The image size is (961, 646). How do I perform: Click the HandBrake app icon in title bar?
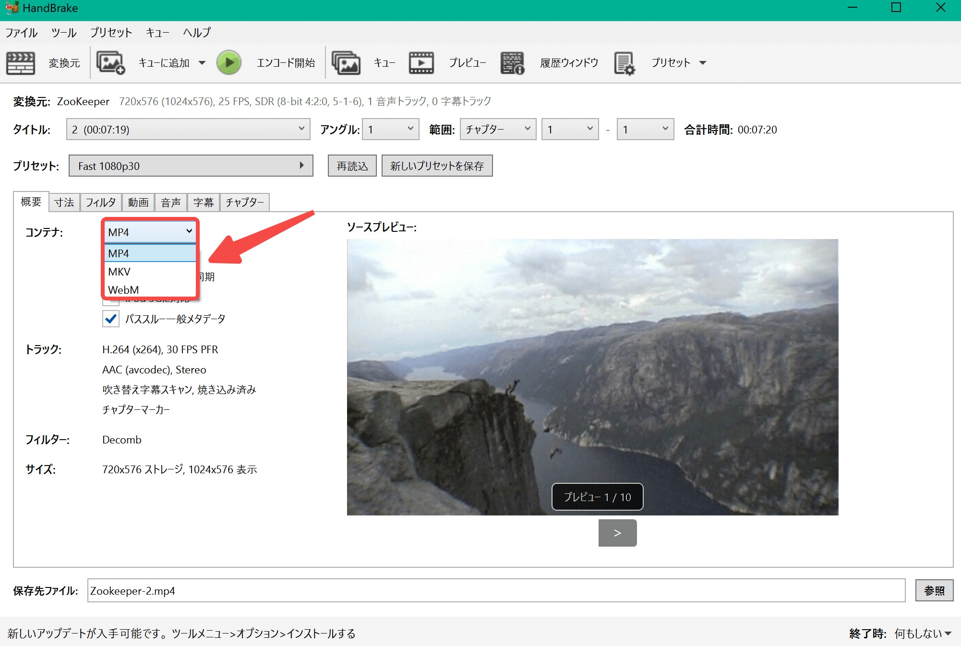pos(12,8)
